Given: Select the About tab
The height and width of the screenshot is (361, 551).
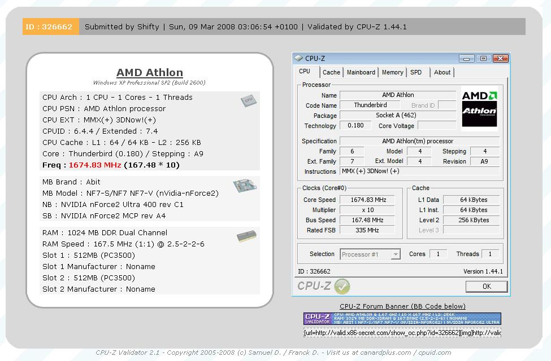Looking at the screenshot, I should click(x=442, y=72).
